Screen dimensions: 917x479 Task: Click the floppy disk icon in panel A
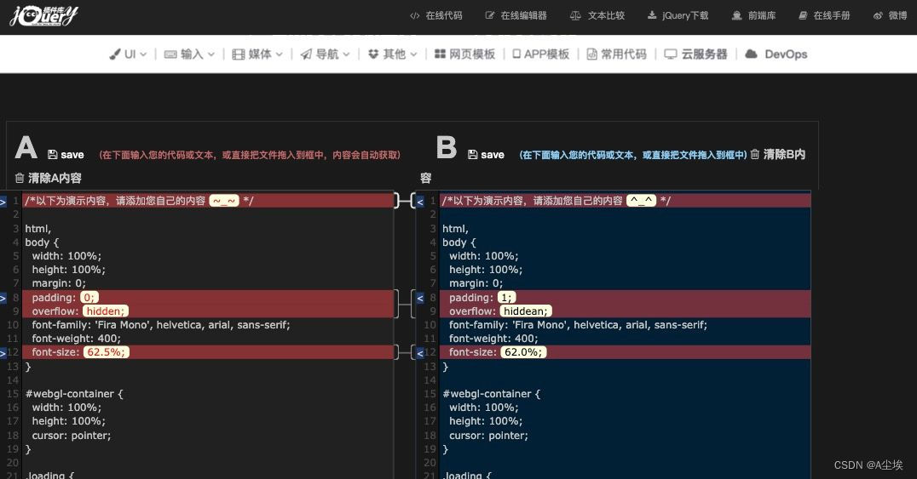(x=53, y=155)
